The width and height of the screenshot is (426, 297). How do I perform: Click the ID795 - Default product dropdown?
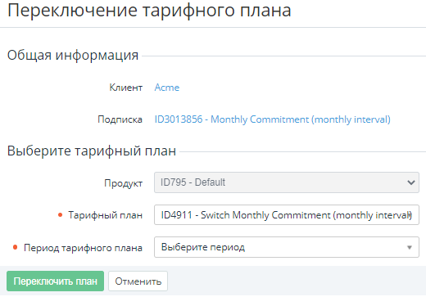[287, 182]
